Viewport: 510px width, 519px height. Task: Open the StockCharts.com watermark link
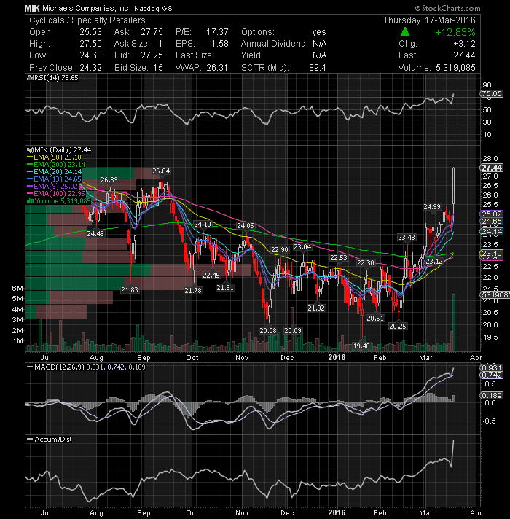coord(447,8)
